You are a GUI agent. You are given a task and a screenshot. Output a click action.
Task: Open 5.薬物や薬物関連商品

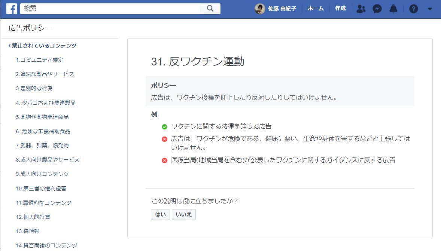tap(42, 117)
